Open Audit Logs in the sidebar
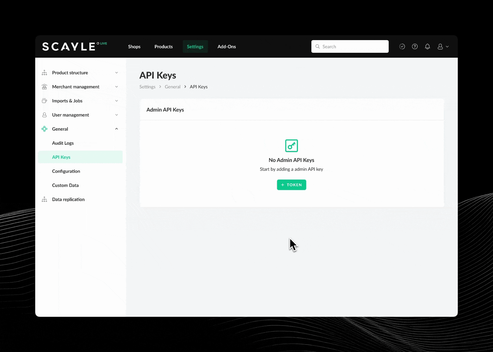Image resolution: width=493 pixels, height=352 pixels. point(63,143)
